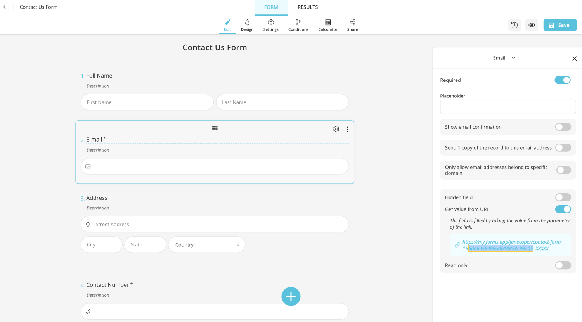The height and width of the screenshot is (322, 582).
Task: Open E-mail field three-dot menu
Action: (x=348, y=129)
